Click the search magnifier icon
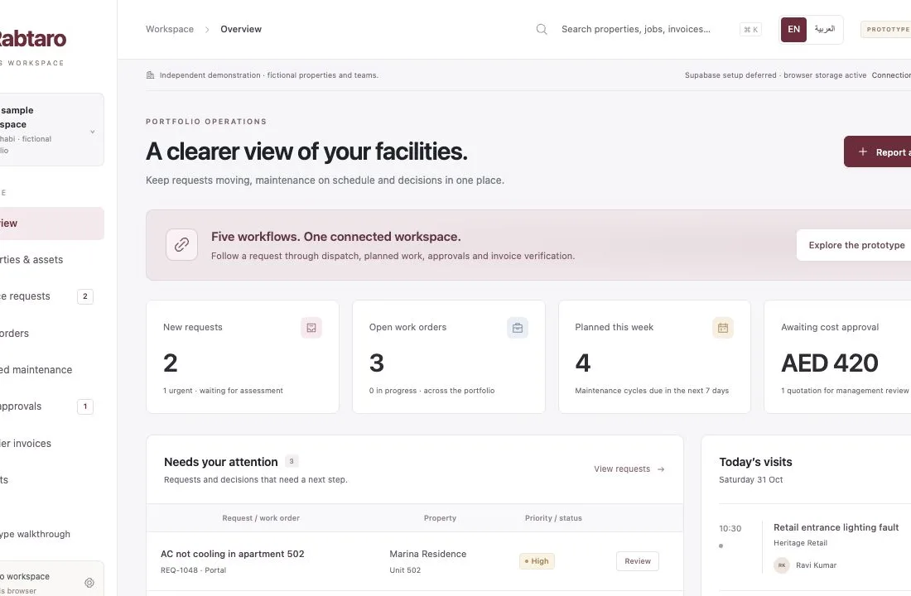 542,29
